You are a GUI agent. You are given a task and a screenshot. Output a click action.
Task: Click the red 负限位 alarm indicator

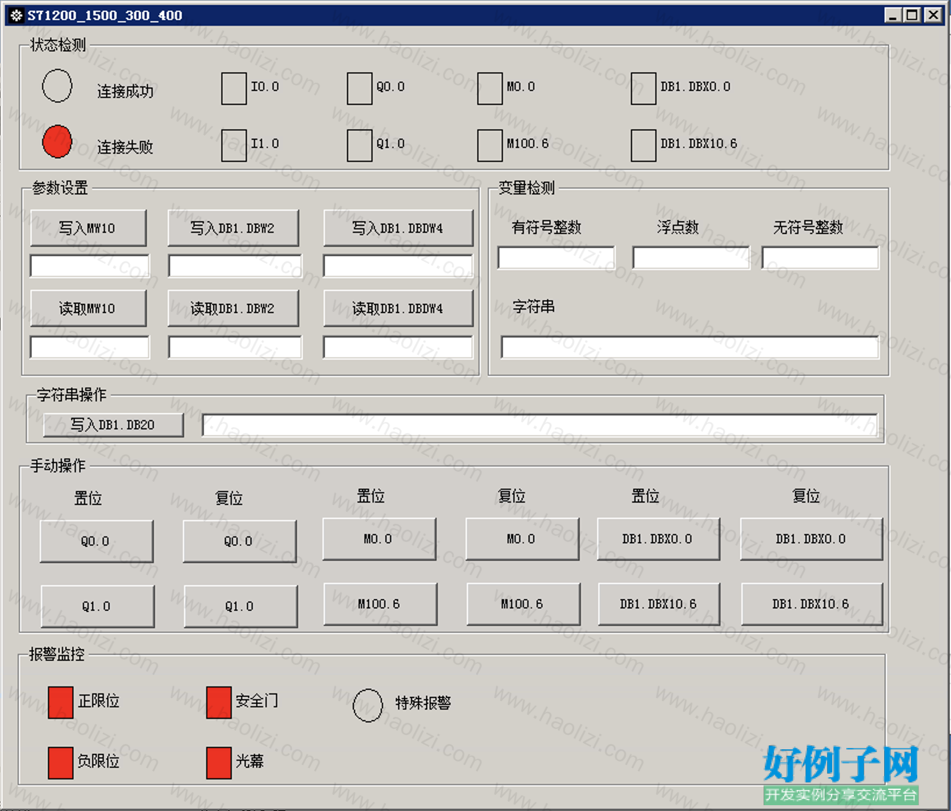(61, 763)
